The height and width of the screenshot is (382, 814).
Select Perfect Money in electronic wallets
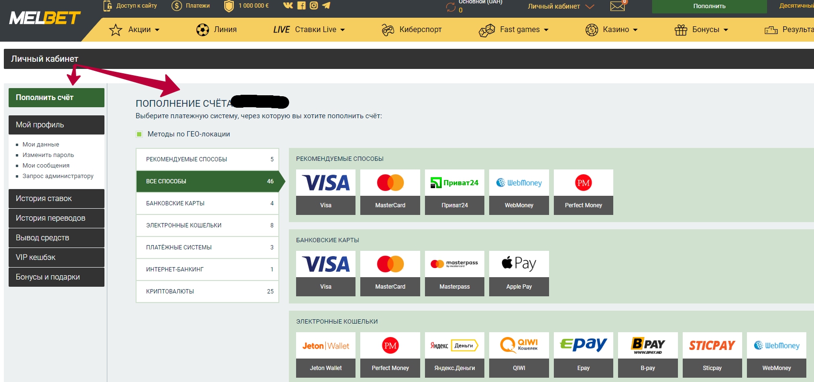[x=390, y=355]
